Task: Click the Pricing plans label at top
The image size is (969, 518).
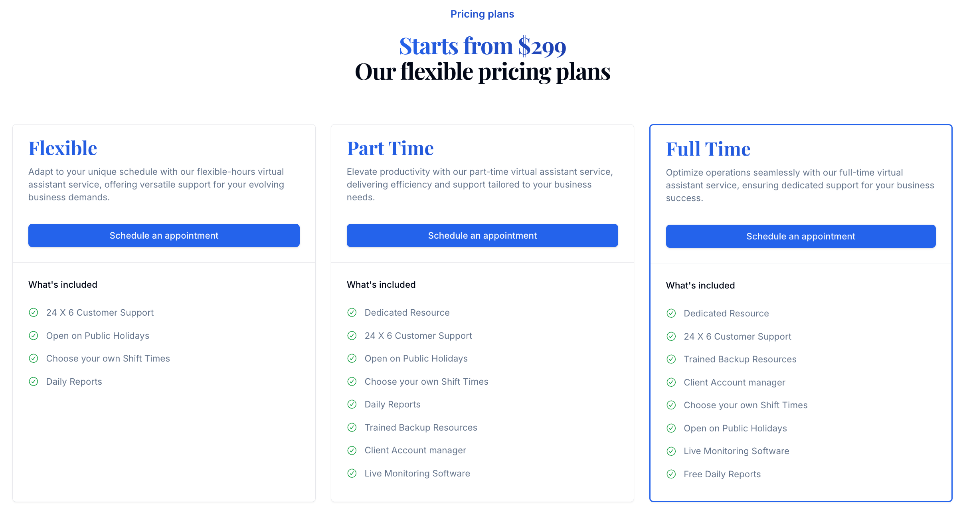Action: point(482,14)
